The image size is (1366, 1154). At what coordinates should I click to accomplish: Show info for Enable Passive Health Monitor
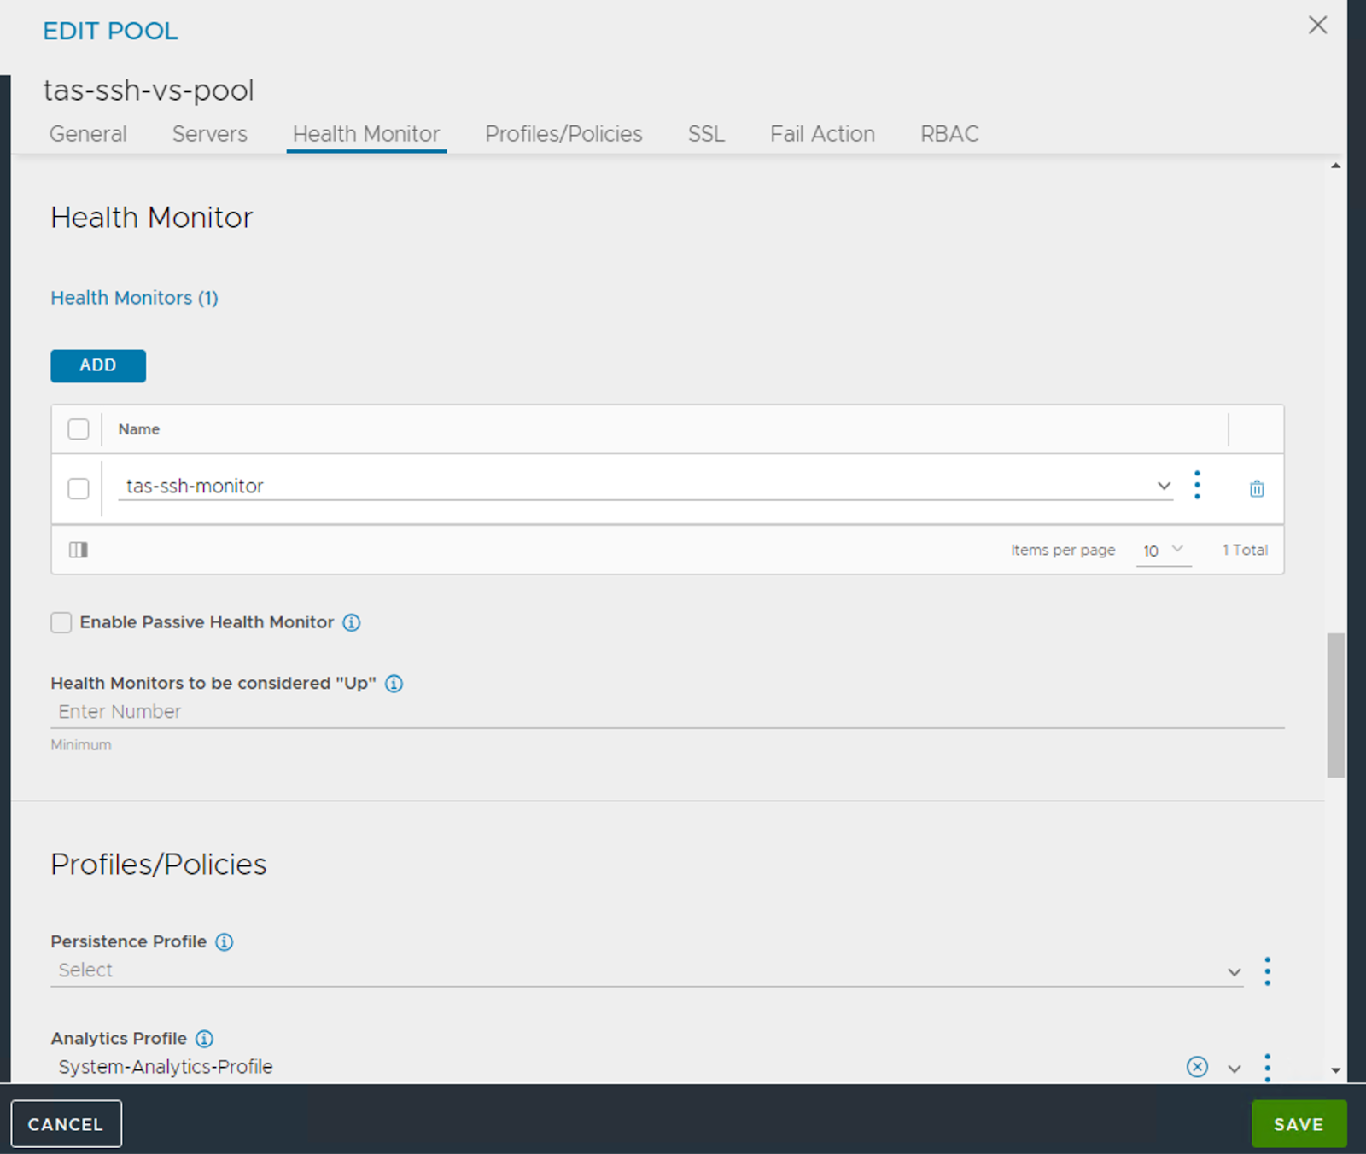click(x=352, y=622)
